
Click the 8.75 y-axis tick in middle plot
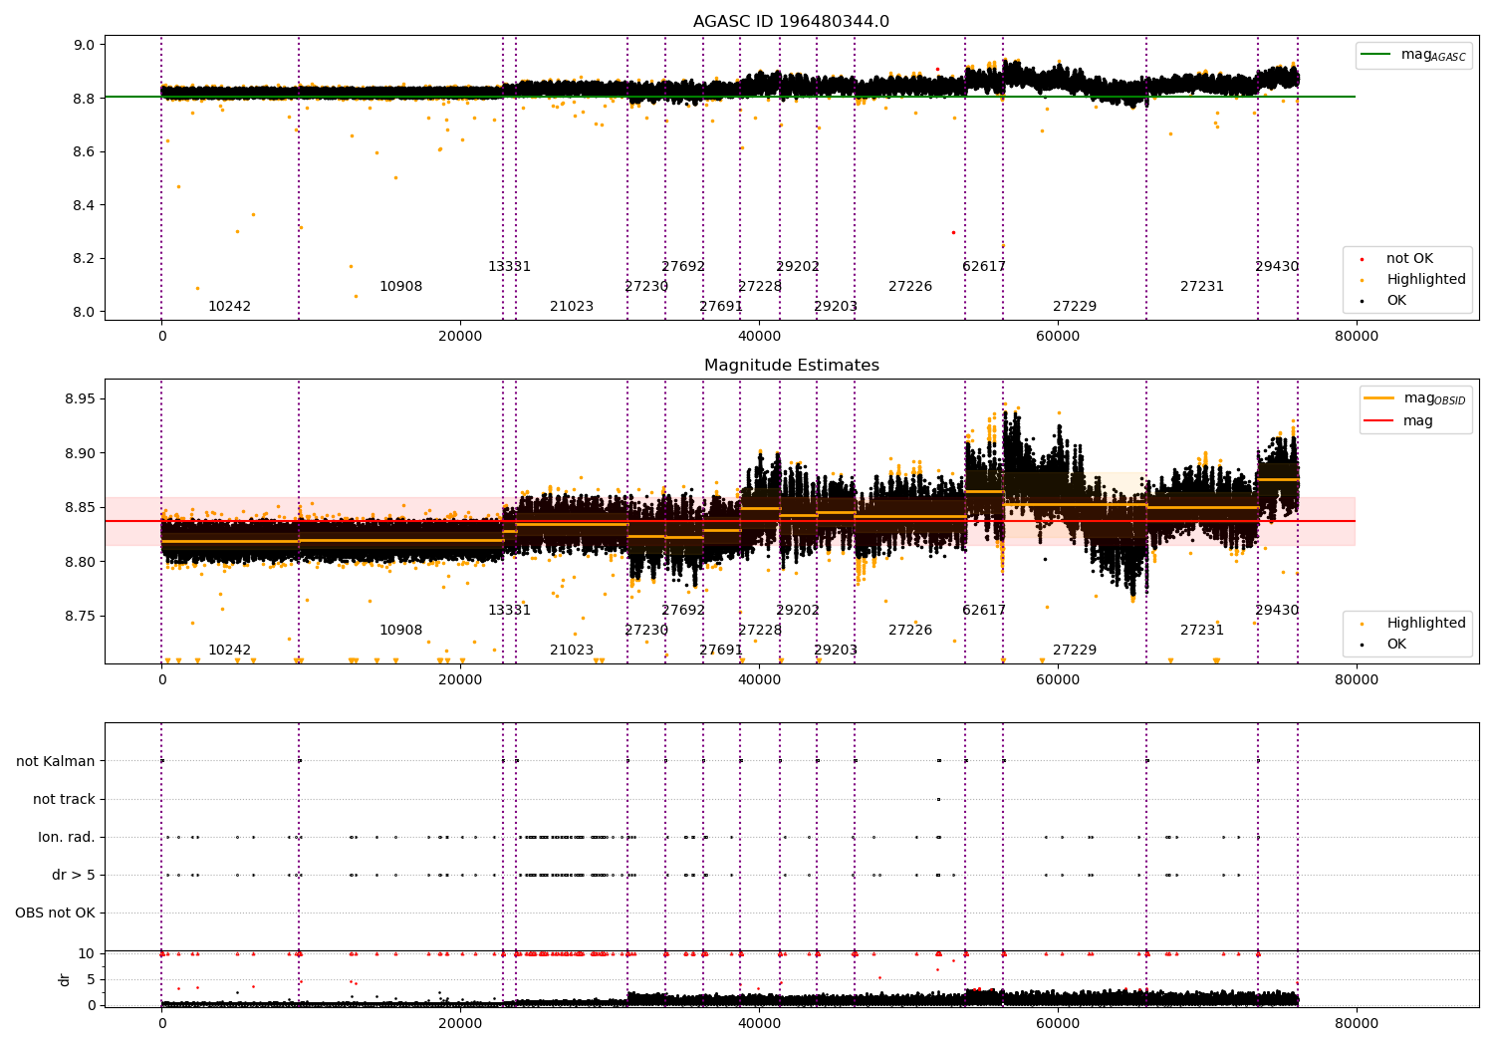coord(82,617)
